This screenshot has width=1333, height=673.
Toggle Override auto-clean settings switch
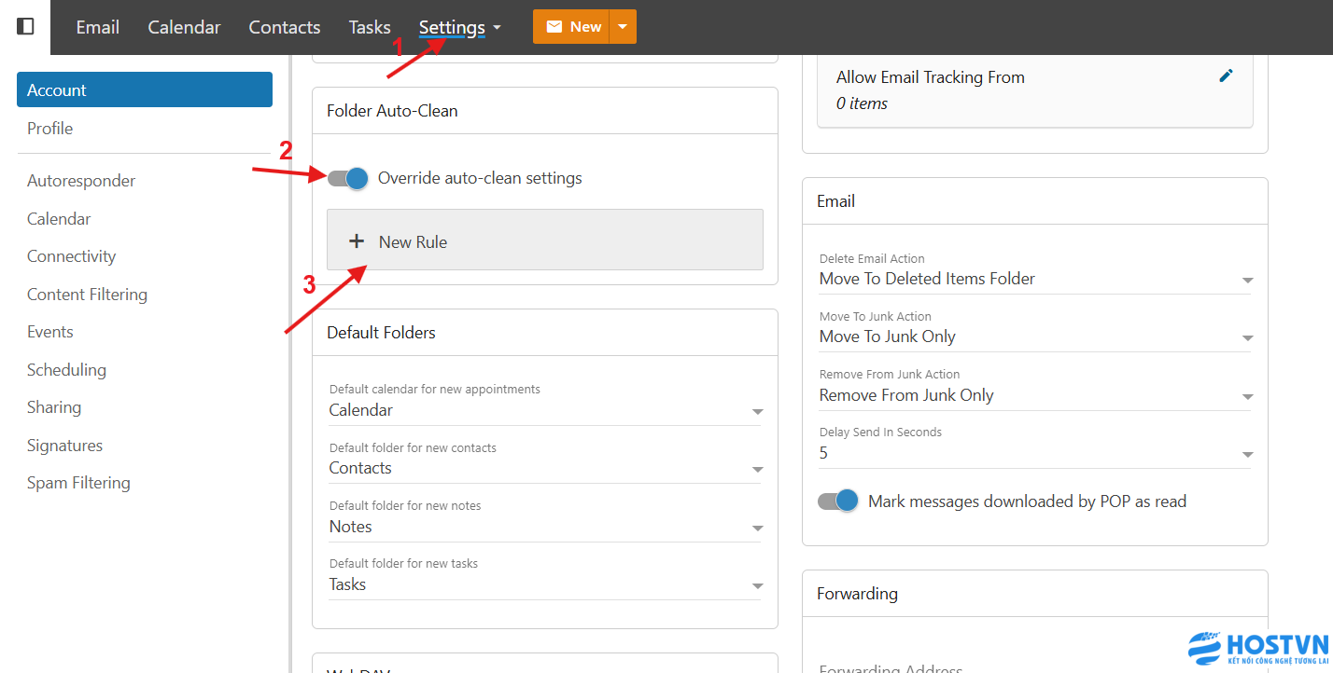pos(348,178)
